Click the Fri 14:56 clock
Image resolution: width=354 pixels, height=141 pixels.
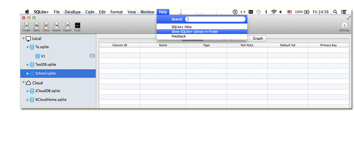point(320,12)
